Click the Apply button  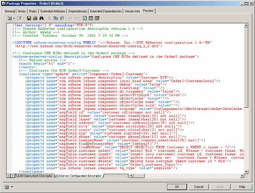click(220, 187)
